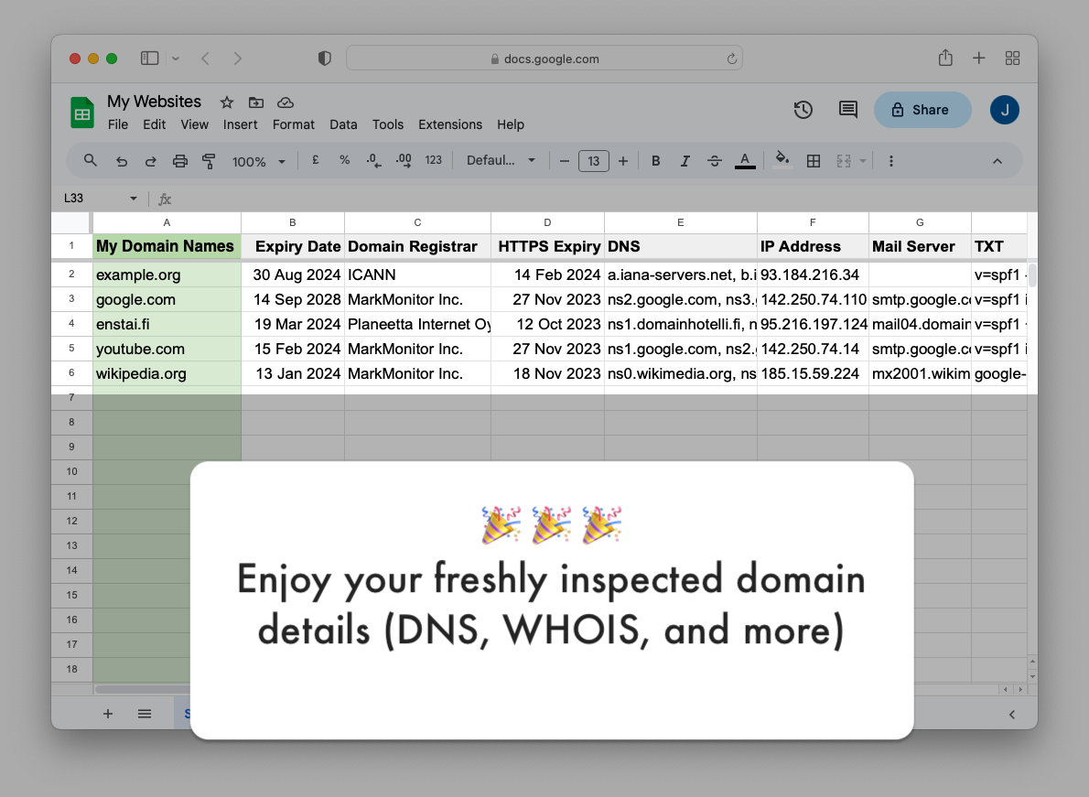The image size is (1089, 797).
Task: Format as percent icon
Action: click(x=344, y=160)
